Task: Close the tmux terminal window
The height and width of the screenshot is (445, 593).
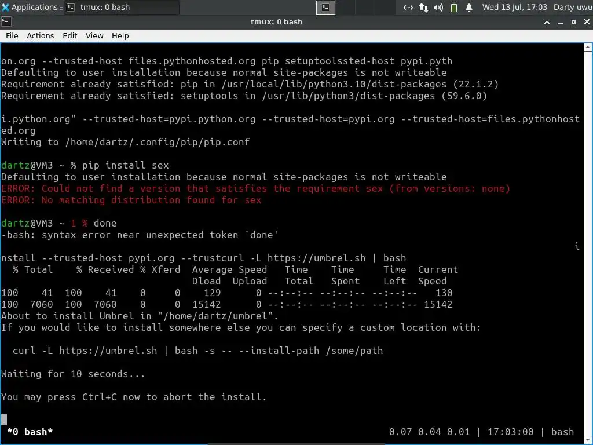Action: tap(587, 22)
